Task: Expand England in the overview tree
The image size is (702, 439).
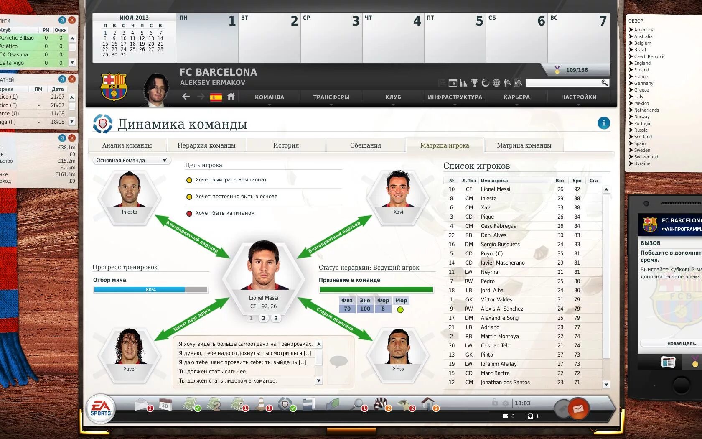Action: pyautogui.click(x=631, y=63)
